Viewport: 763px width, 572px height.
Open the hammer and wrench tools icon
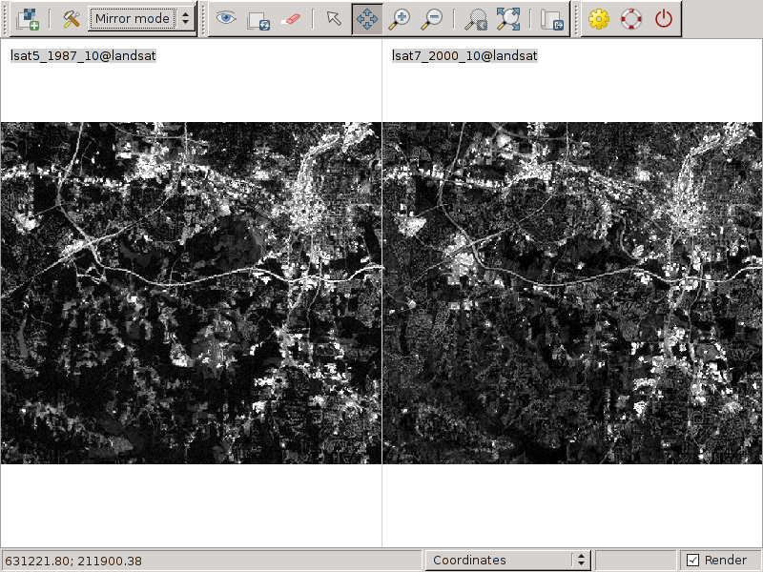[71, 18]
